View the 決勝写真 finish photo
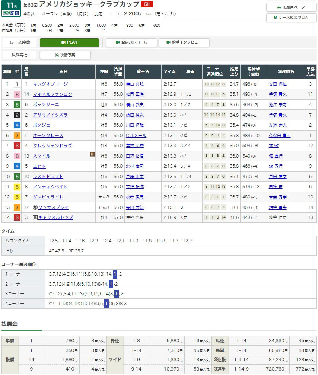This screenshot has width=318, height=375. pos(65,55)
